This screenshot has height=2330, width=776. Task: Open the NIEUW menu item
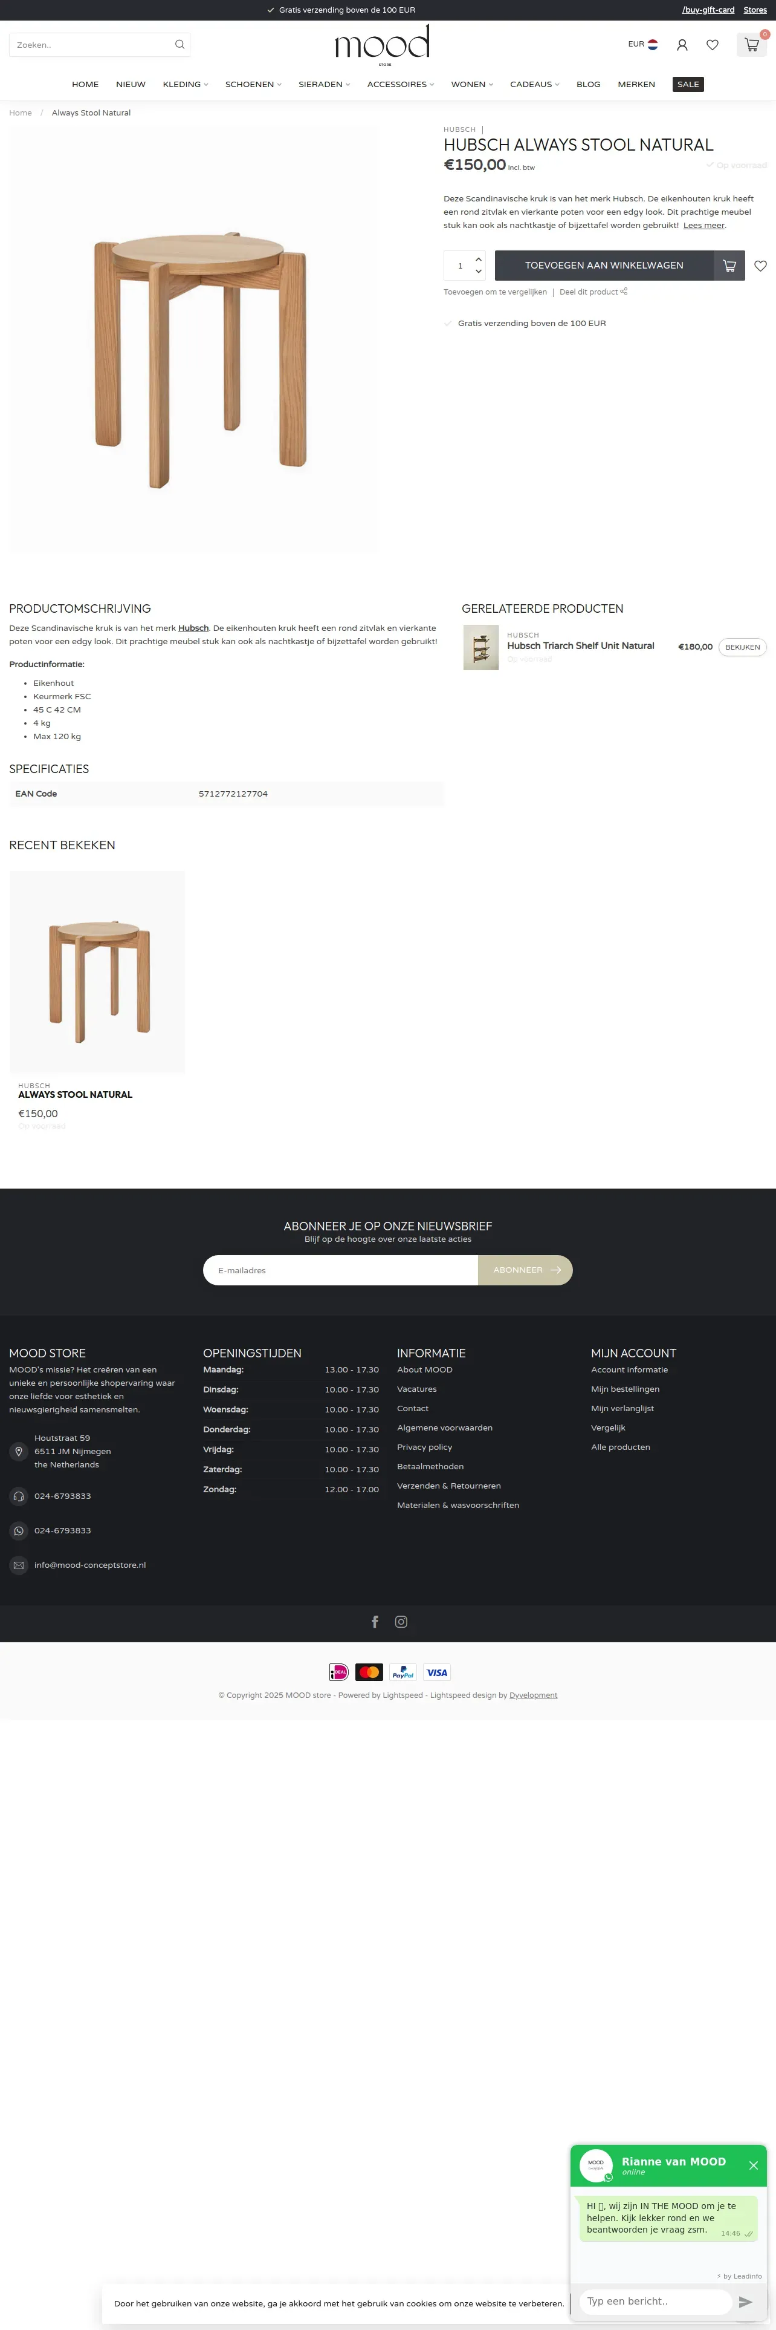131,84
